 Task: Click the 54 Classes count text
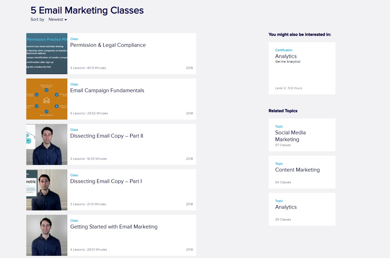point(283,182)
